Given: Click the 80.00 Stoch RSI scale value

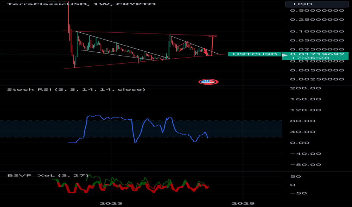Looking at the screenshot, I should pyautogui.click(x=303, y=121).
